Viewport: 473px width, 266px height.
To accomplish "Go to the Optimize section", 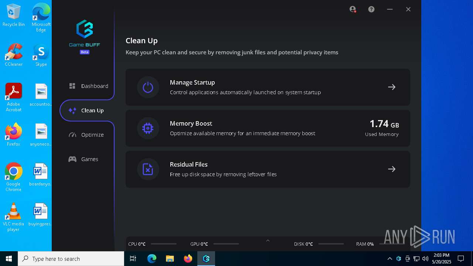I will tap(86, 135).
